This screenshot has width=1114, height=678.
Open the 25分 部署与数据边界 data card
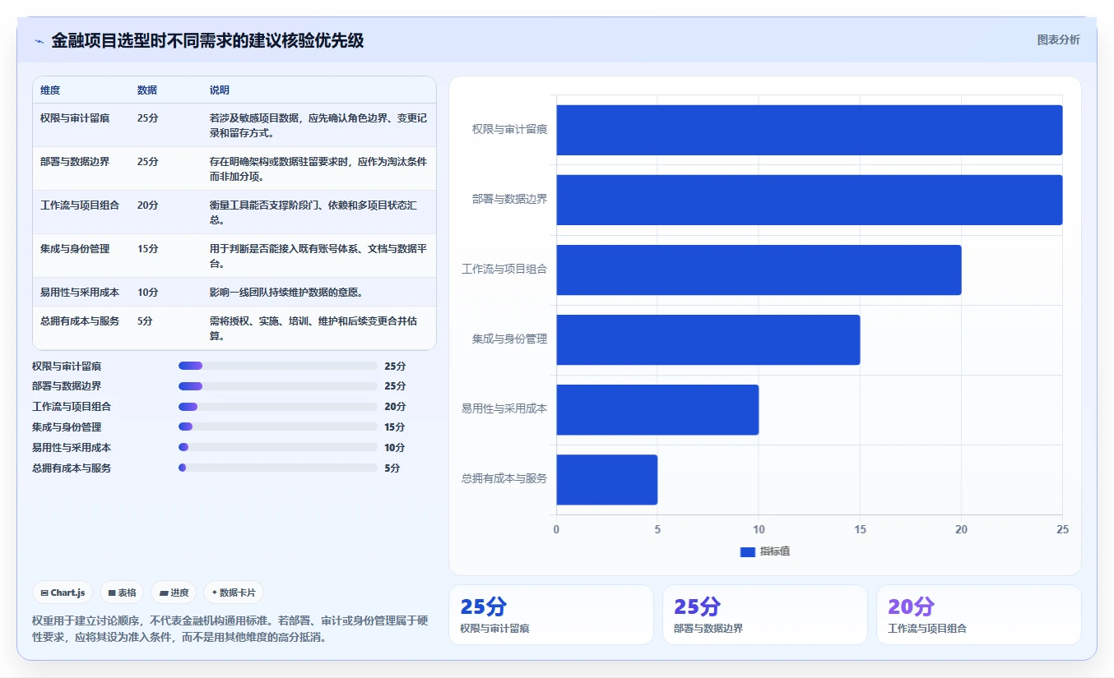coord(765,615)
